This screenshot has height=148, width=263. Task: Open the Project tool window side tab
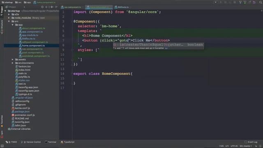[x=2, y=11]
